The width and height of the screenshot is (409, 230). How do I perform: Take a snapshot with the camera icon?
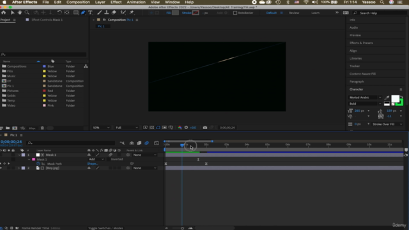[205, 128]
